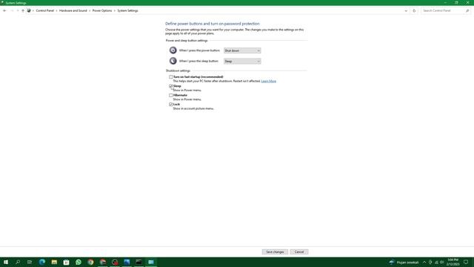
Task: Open the Windows Start menu
Action: tap(6, 262)
